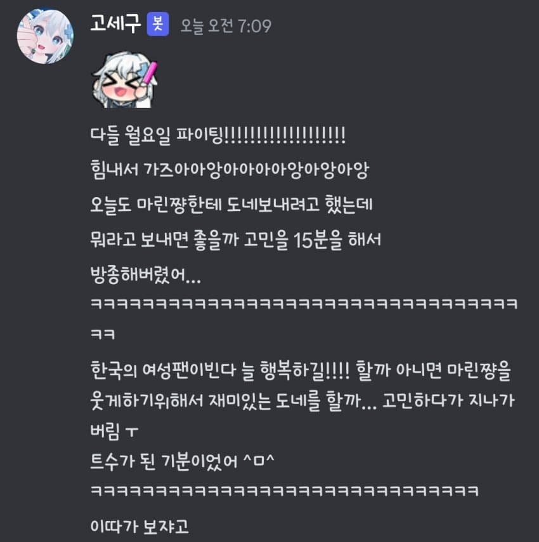Viewport: 539px width, 542px height.
Task: Click the 힘내서 가즈아 text line
Action: 230,169
